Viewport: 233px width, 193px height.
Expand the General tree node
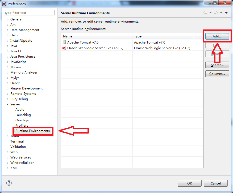tap(7, 19)
